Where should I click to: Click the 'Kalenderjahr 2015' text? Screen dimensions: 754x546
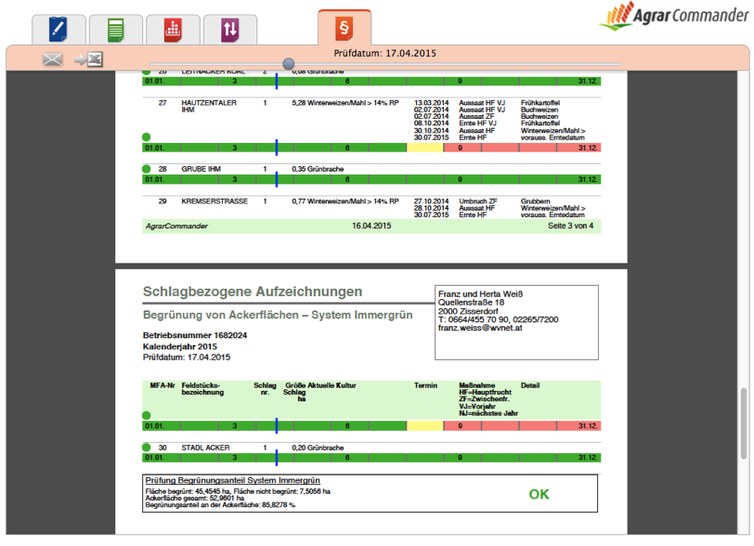point(180,346)
